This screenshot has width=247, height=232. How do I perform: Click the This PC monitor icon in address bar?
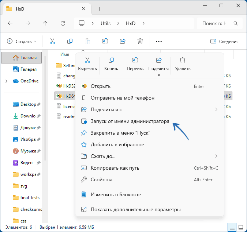pos(82,23)
